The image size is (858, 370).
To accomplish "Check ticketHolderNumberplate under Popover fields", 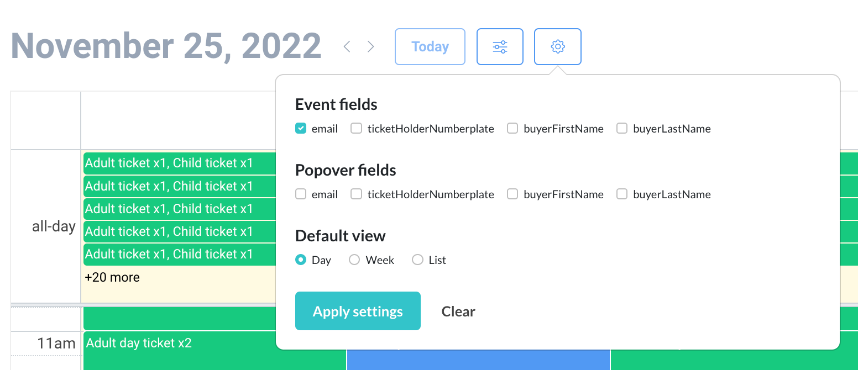I will point(357,194).
